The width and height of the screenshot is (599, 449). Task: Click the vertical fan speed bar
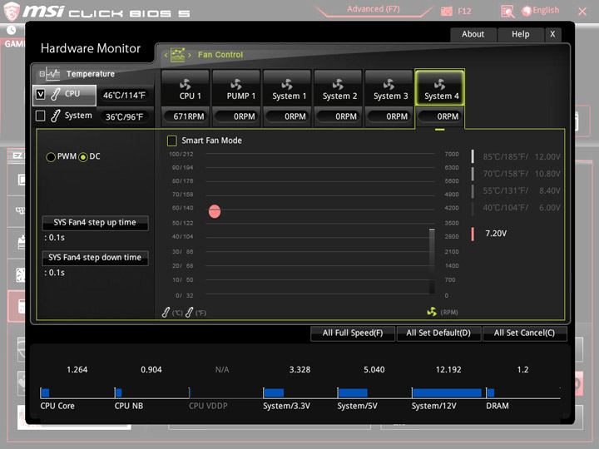pos(432,261)
